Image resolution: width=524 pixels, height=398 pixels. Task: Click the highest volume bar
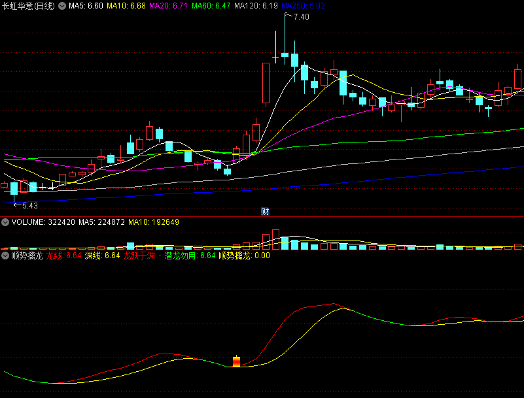[275, 239]
